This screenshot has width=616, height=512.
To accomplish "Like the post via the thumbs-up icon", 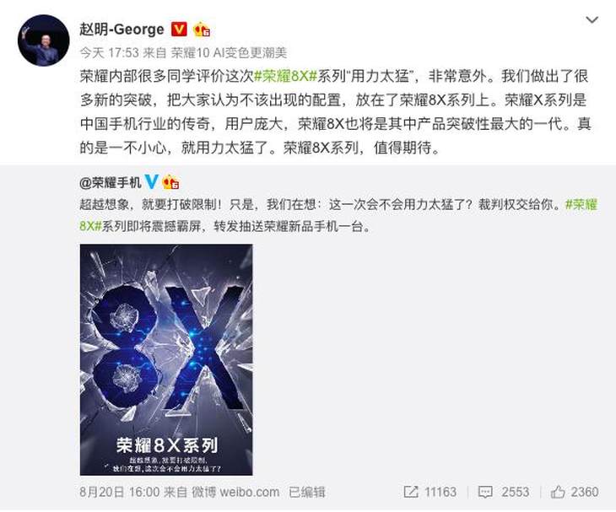I will click(x=558, y=492).
